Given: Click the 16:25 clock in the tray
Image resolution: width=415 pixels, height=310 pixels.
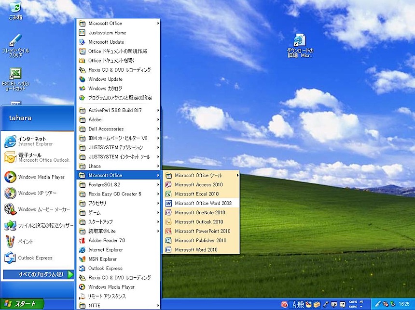Looking at the screenshot, I should pyautogui.click(x=404, y=304).
